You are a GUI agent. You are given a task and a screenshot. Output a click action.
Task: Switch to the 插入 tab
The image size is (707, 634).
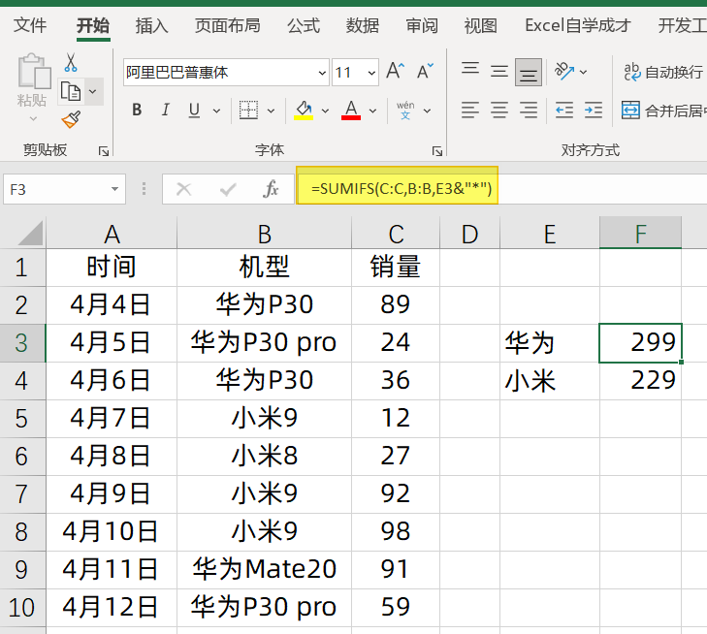click(151, 25)
